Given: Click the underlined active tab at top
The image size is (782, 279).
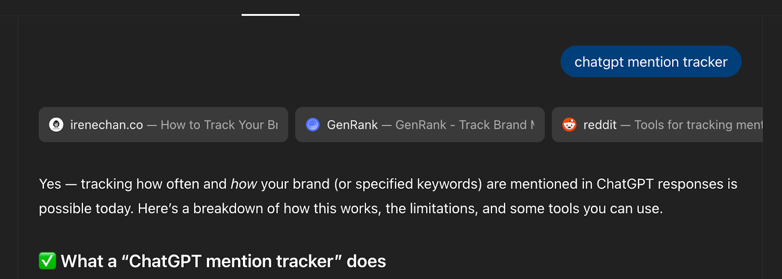Looking at the screenshot, I should click(x=270, y=14).
